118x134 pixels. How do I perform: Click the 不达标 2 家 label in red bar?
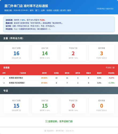110,68
